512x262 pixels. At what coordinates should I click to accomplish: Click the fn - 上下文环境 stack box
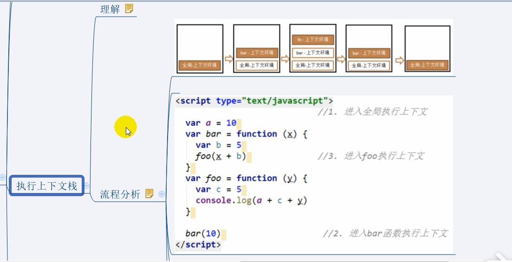(313, 40)
